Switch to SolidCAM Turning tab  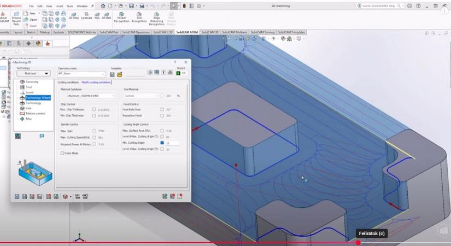262,32
